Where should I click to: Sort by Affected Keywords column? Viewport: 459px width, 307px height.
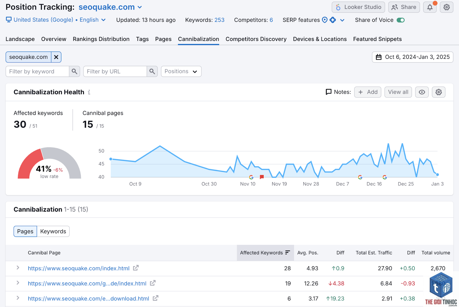[x=265, y=253]
